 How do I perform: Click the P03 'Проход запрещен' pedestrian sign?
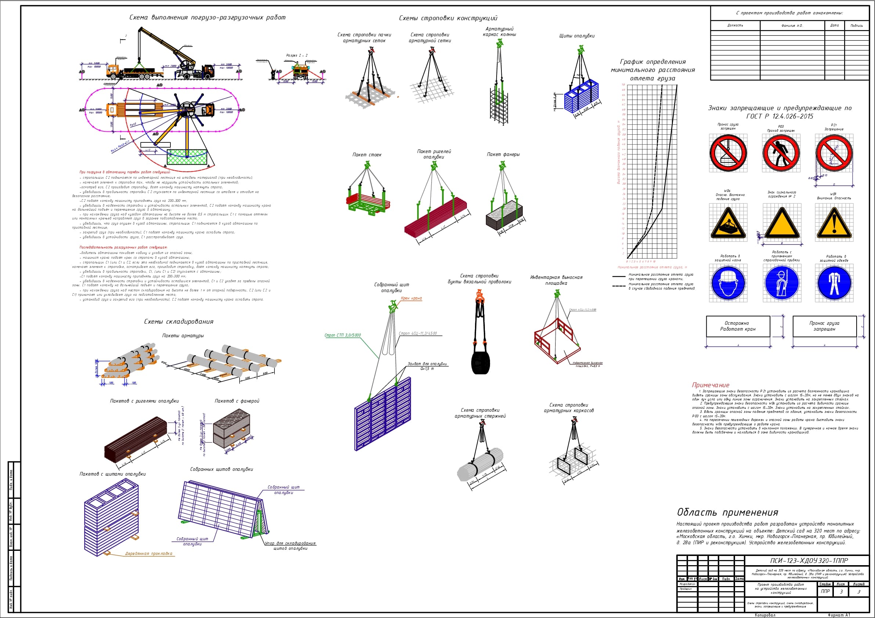click(781, 153)
